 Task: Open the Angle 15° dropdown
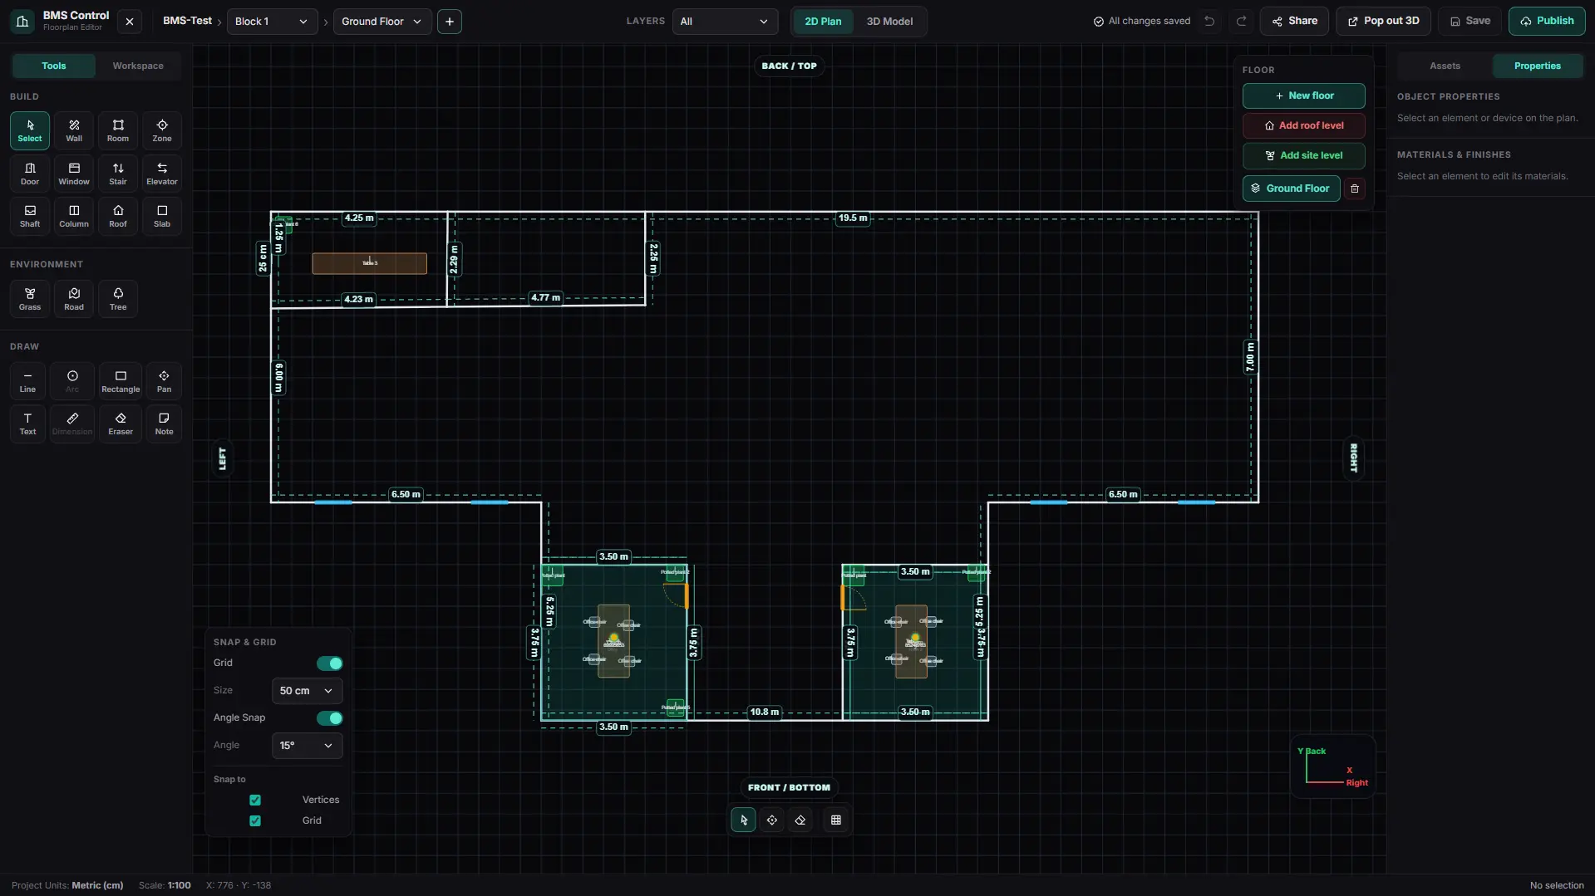pos(307,746)
